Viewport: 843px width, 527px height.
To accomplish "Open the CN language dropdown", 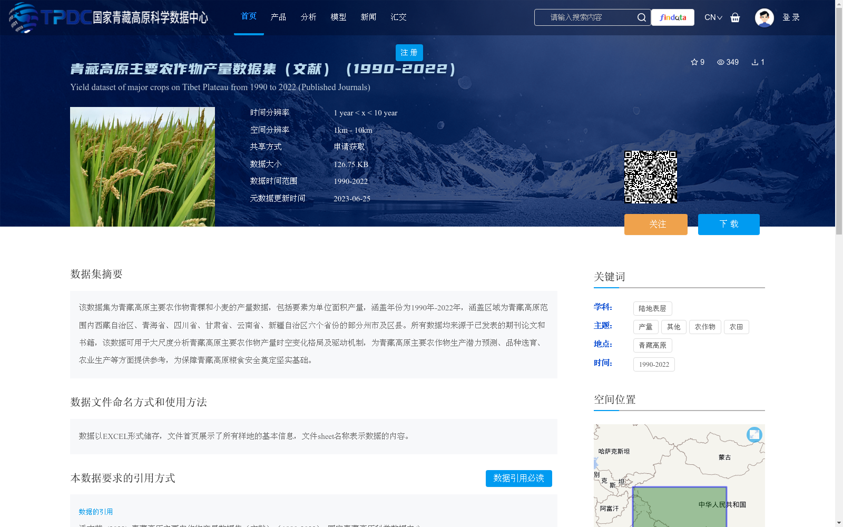I will [x=713, y=17].
